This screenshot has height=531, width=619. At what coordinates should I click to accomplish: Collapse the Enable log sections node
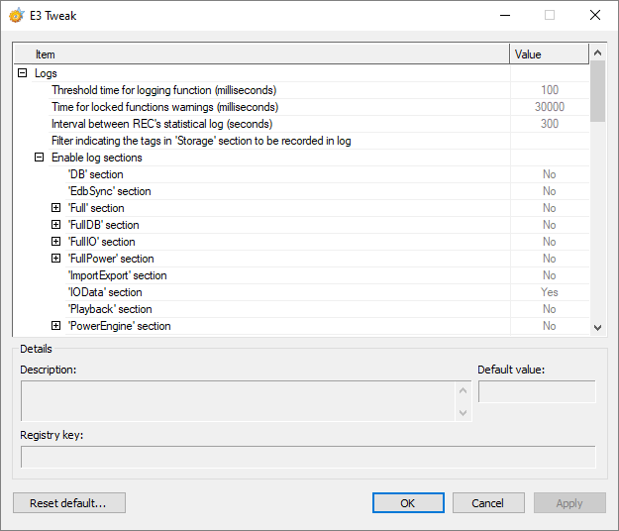point(39,158)
